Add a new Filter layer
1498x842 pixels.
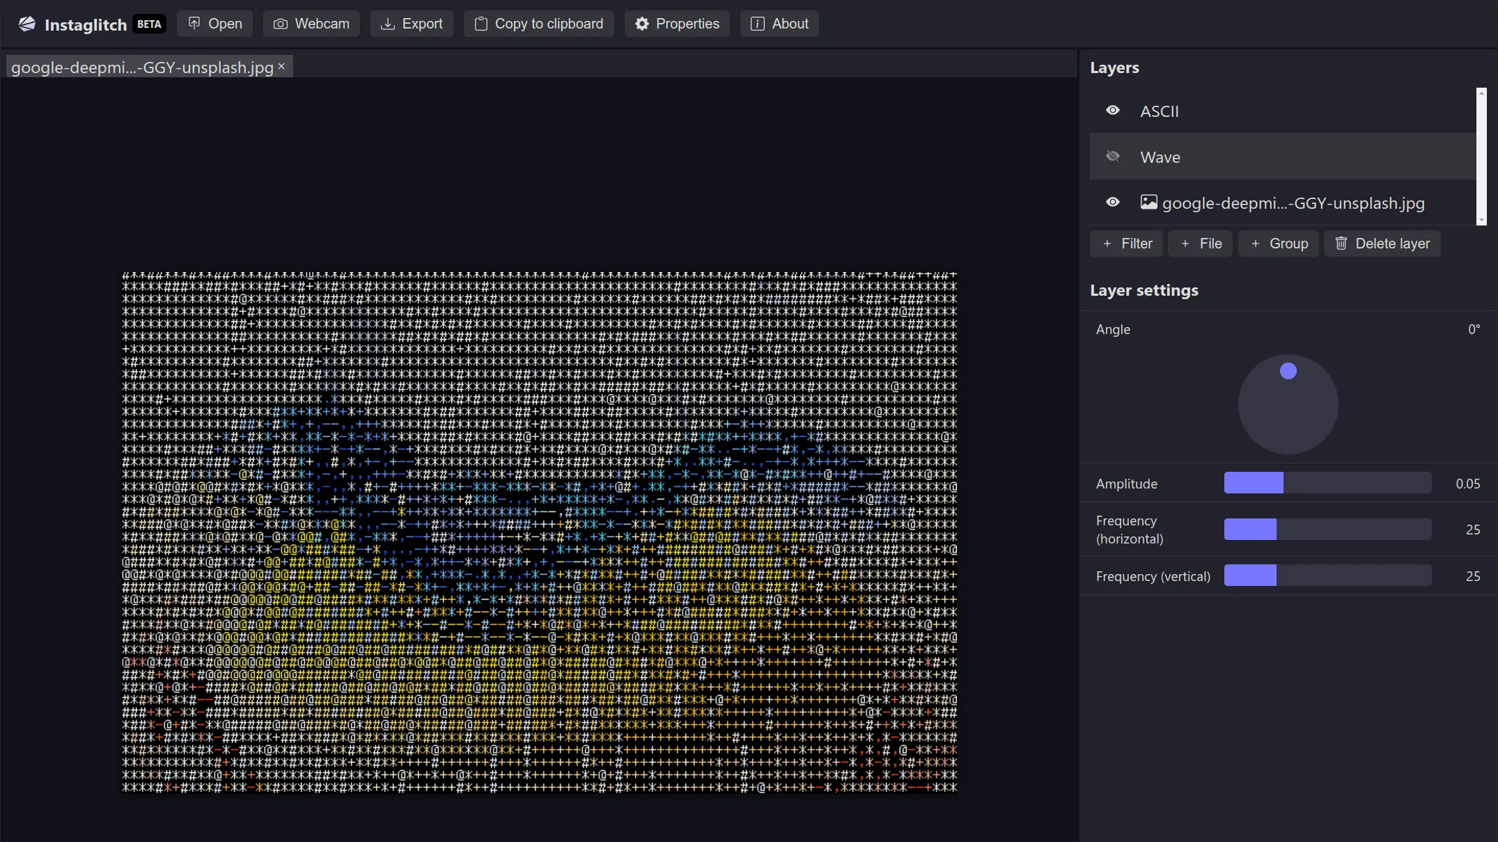(x=1126, y=244)
